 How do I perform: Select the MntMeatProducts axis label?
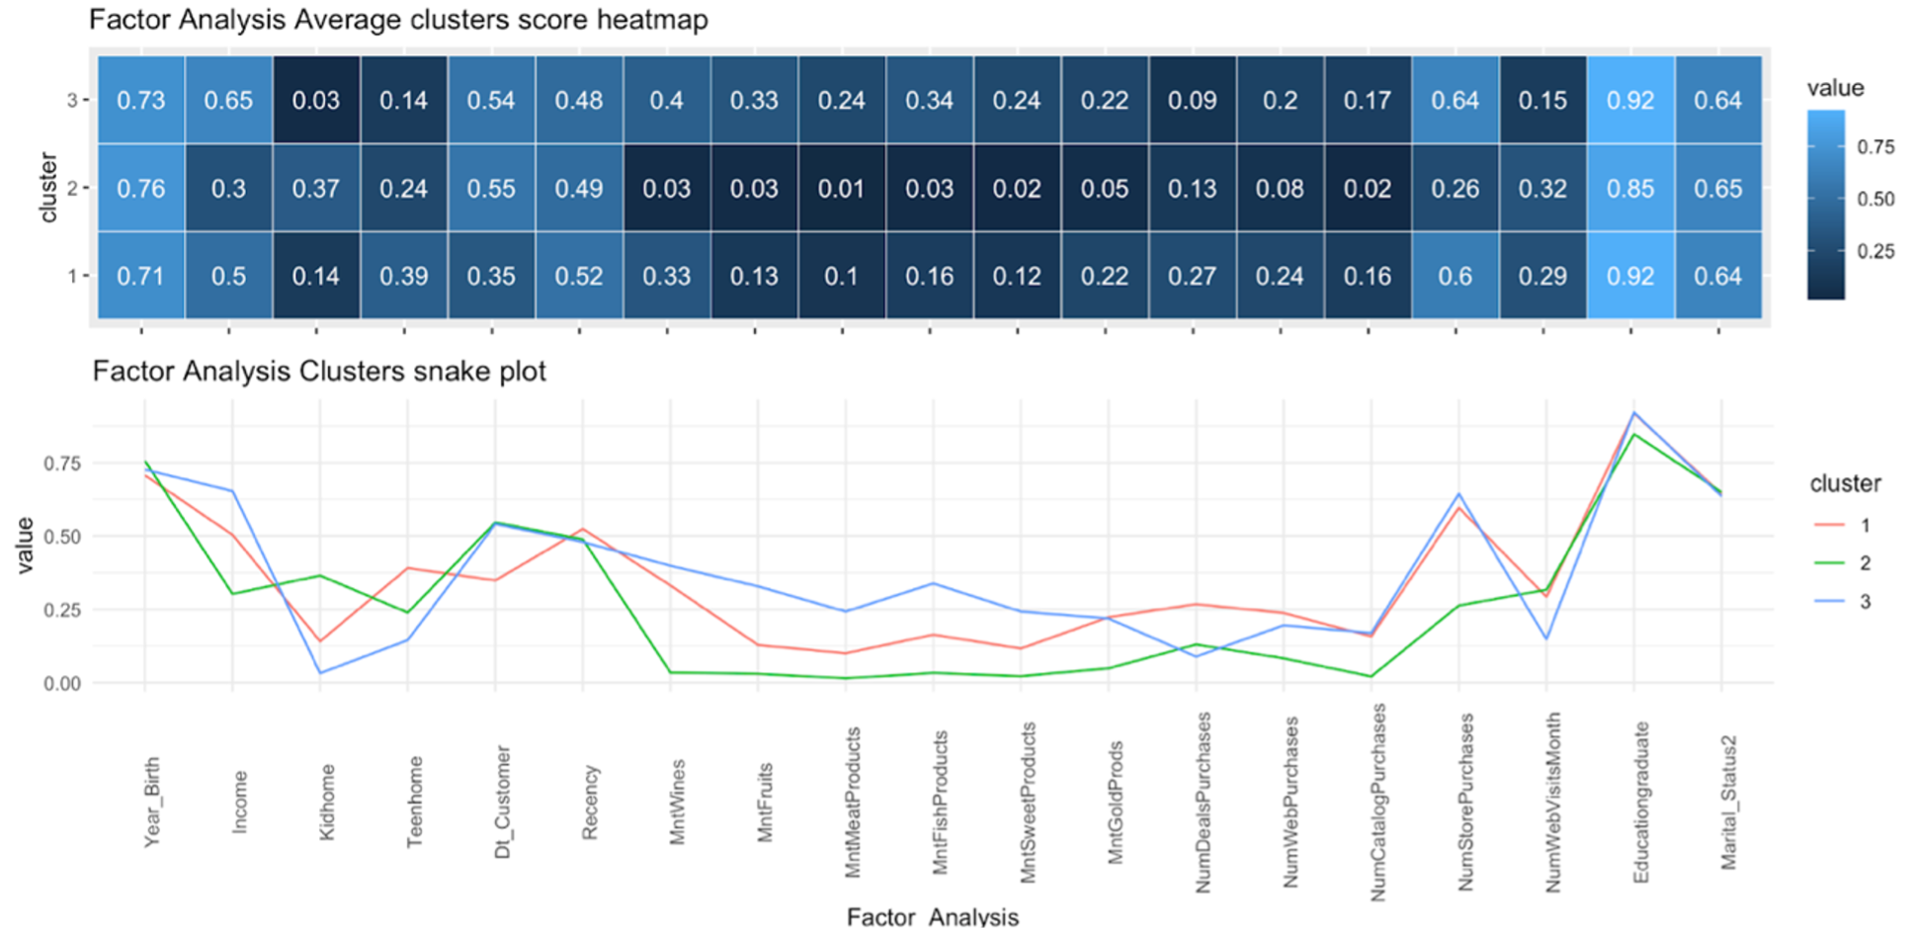click(853, 803)
